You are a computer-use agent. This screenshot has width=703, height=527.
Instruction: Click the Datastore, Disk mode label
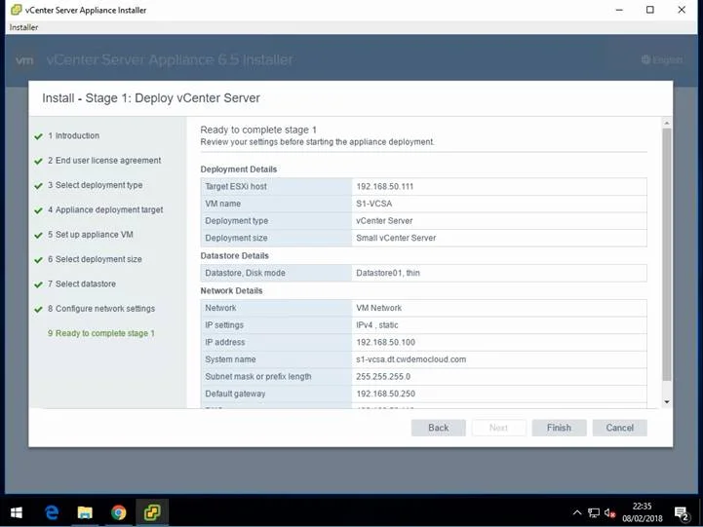(x=246, y=273)
